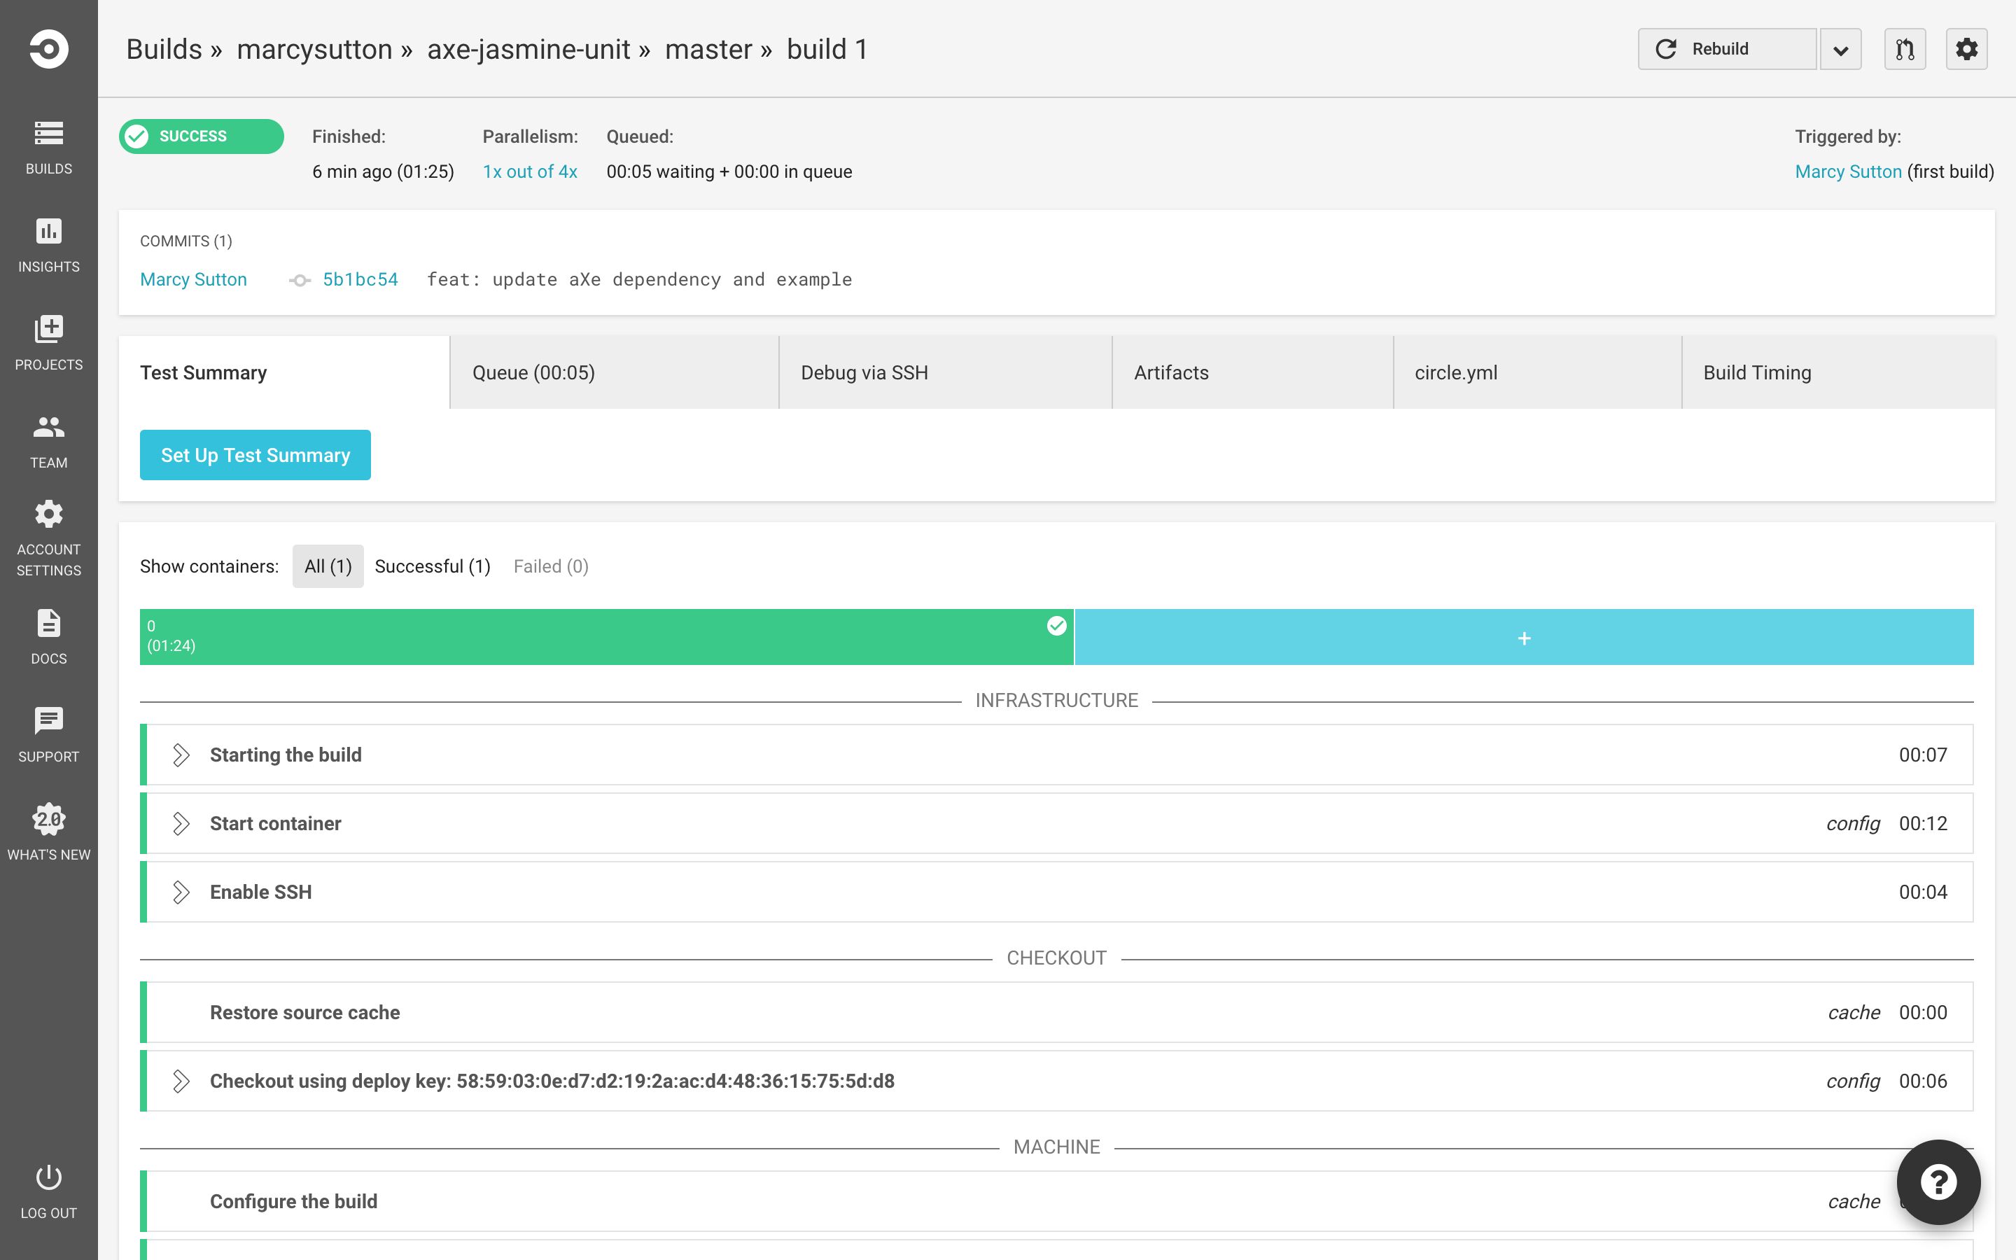Open the Builds sidebar icon
Screen dimensions: 2016x1260
pyautogui.click(x=48, y=133)
